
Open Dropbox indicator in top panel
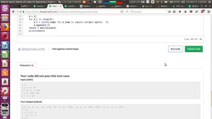pyautogui.click(x=95, y=2)
